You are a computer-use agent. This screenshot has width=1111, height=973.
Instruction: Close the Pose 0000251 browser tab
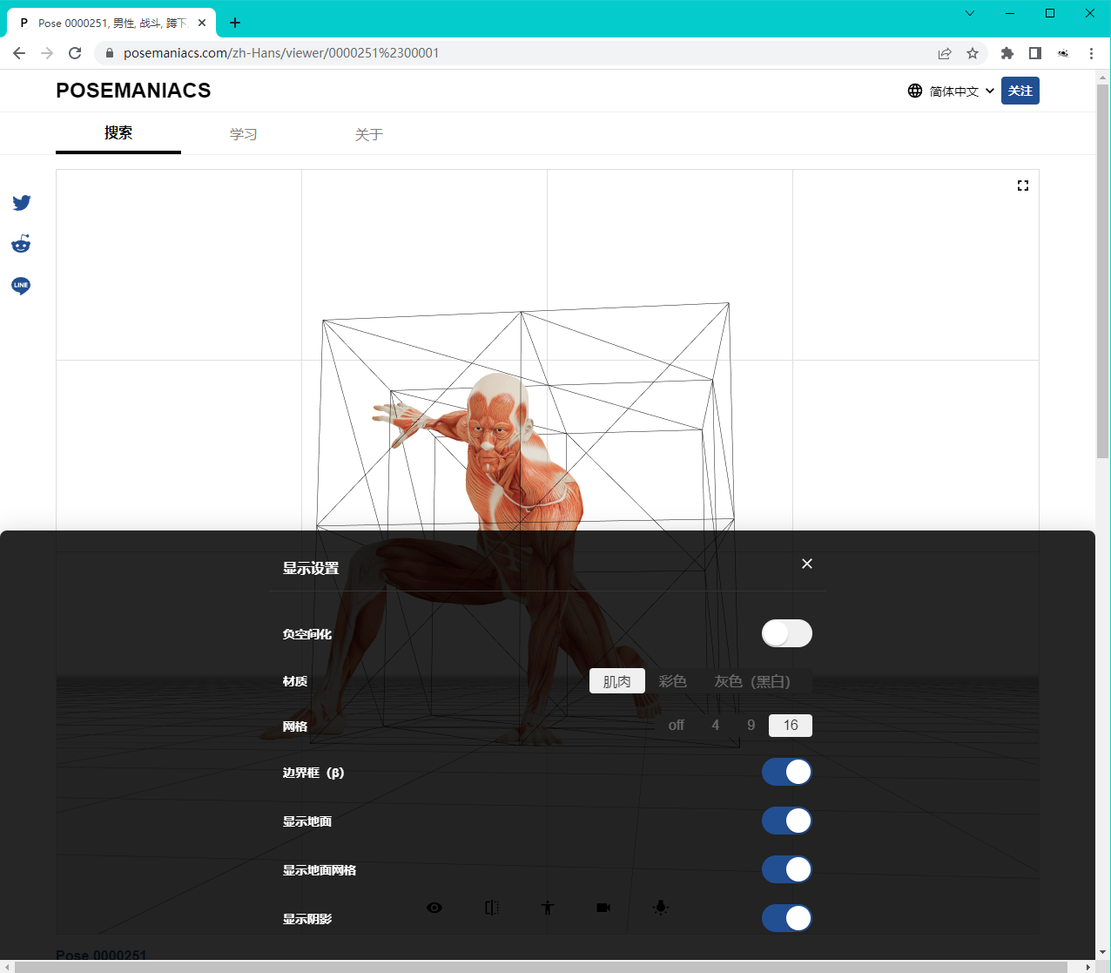[202, 23]
